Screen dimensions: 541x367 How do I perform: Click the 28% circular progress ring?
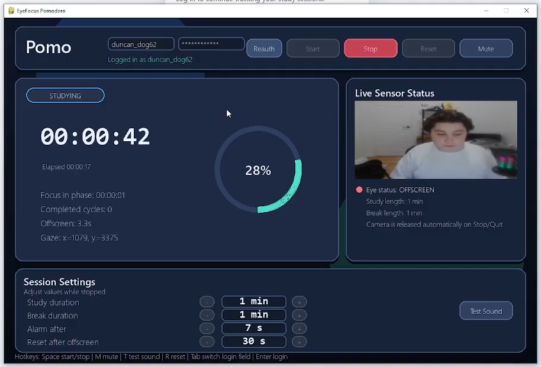[258, 170]
